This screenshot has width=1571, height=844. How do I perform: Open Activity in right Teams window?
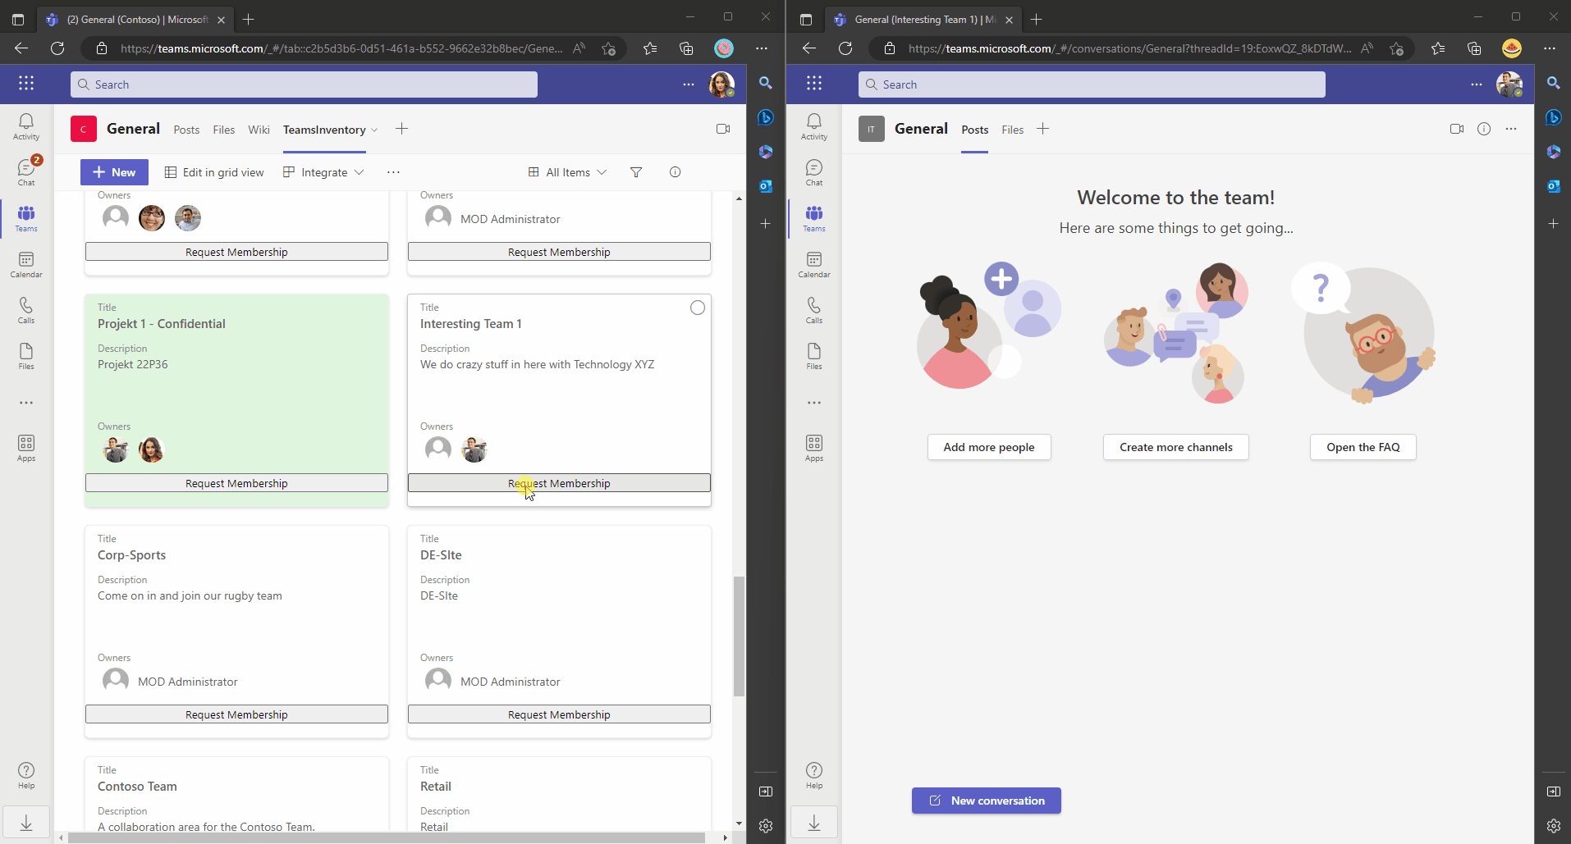click(814, 127)
